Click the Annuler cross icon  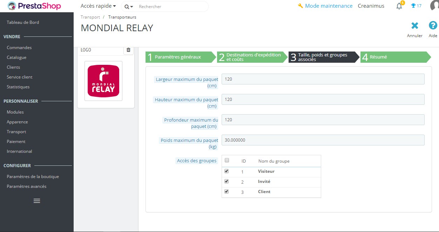tap(415, 26)
